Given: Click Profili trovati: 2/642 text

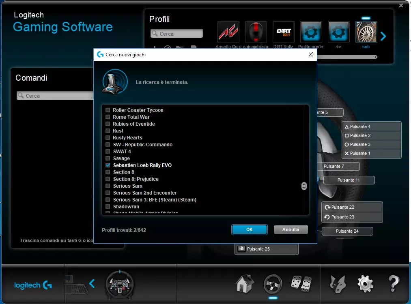Looking at the screenshot, I should tap(124, 230).
